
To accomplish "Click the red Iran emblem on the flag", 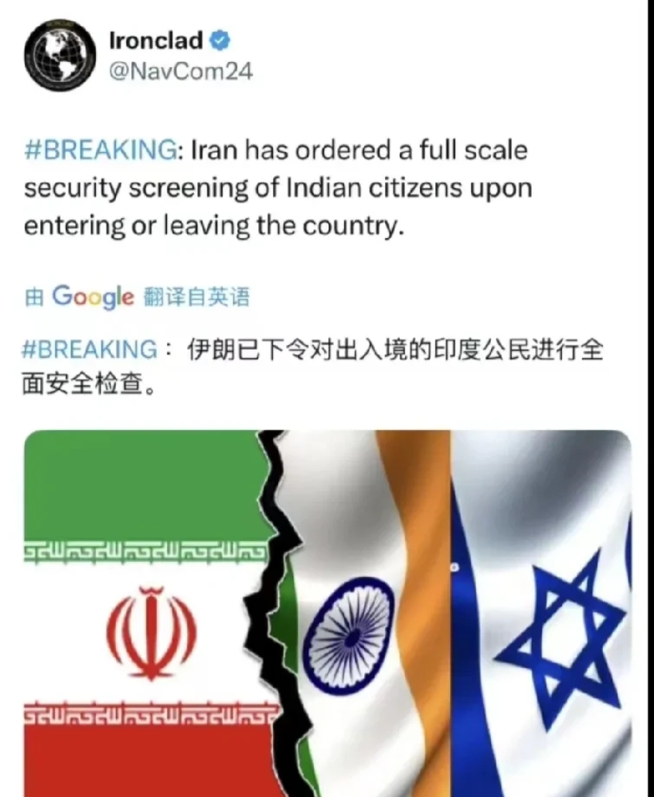I will [x=152, y=633].
